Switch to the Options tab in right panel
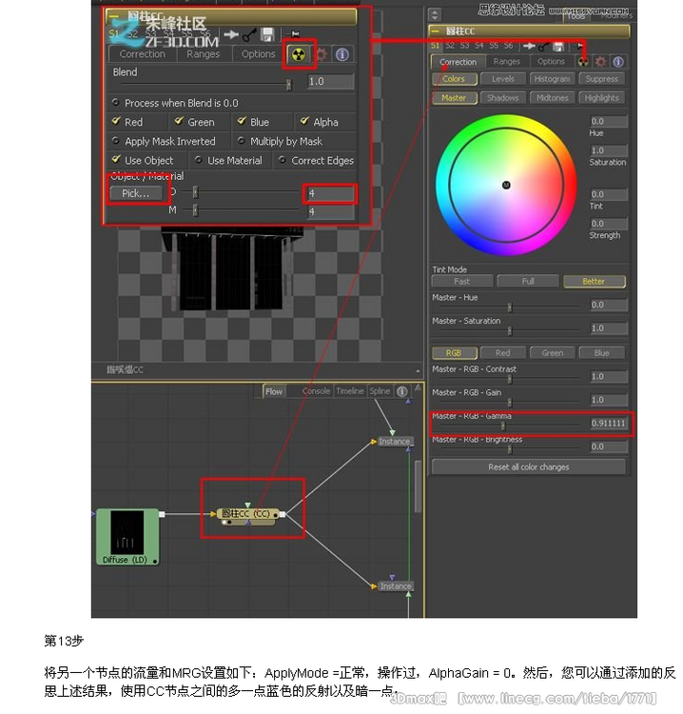This screenshot has width=683, height=714. (551, 62)
